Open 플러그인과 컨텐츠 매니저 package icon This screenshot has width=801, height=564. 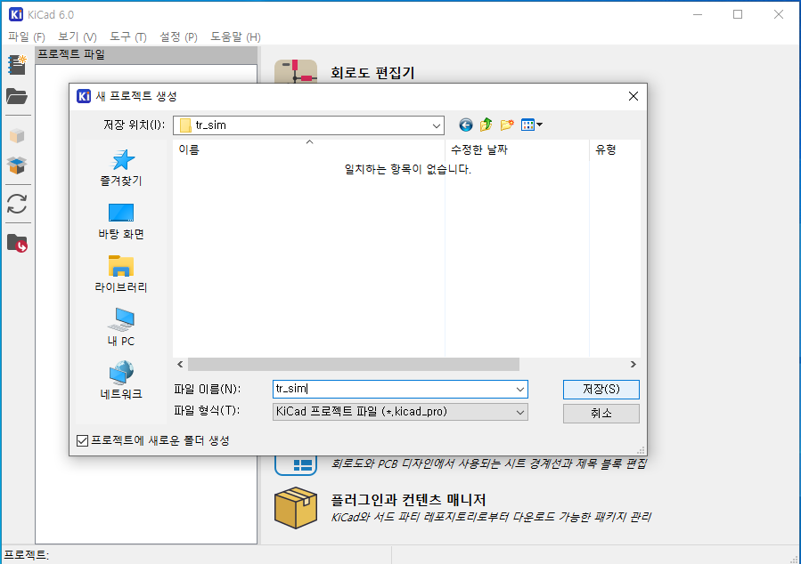295,508
